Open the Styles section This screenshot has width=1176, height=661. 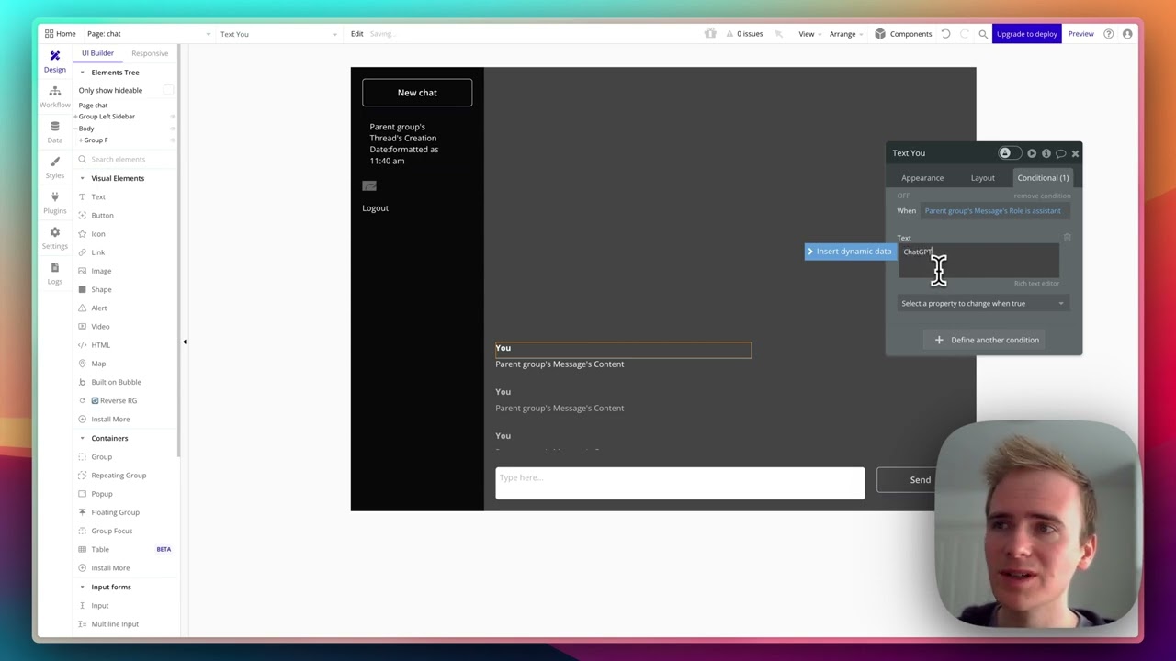pos(54,167)
